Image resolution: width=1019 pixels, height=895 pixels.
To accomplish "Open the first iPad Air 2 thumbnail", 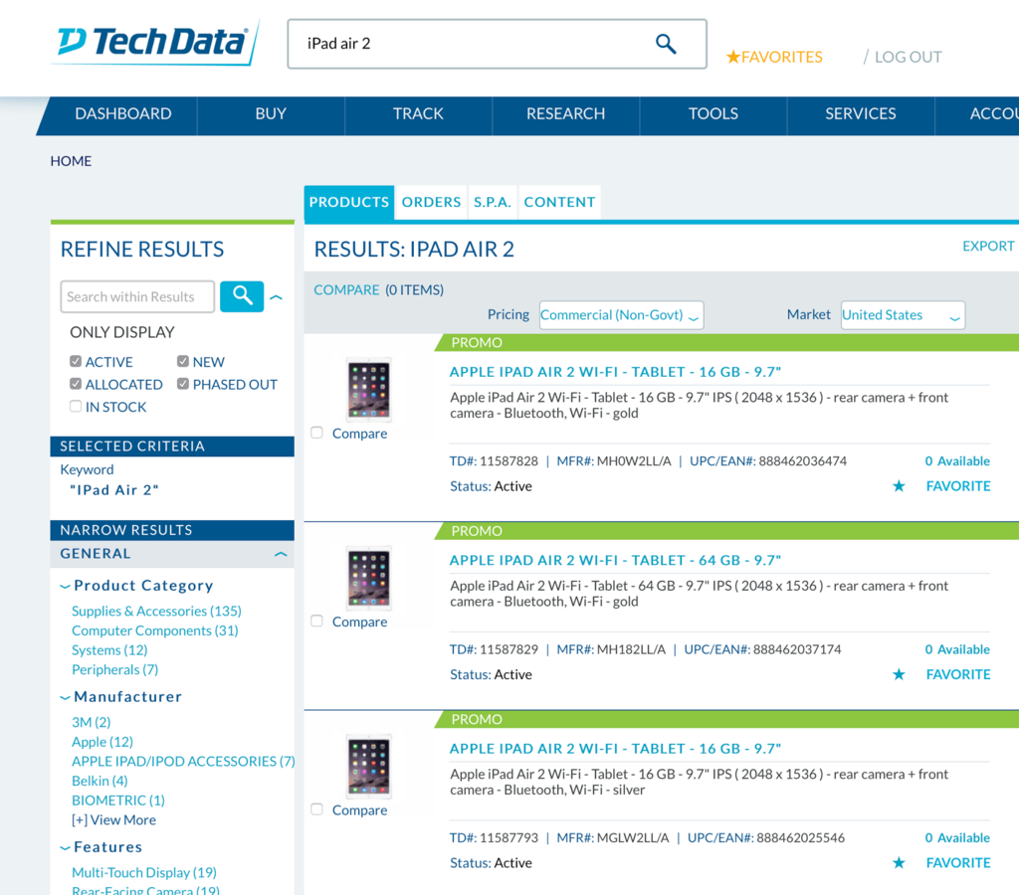I will pyautogui.click(x=368, y=390).
